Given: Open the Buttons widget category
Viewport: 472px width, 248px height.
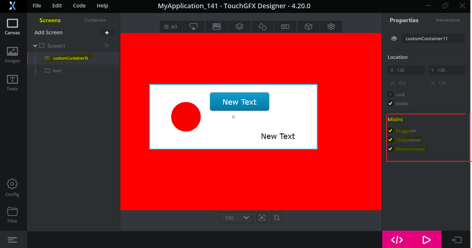Looking at the screenshot, I should point(194,27).
